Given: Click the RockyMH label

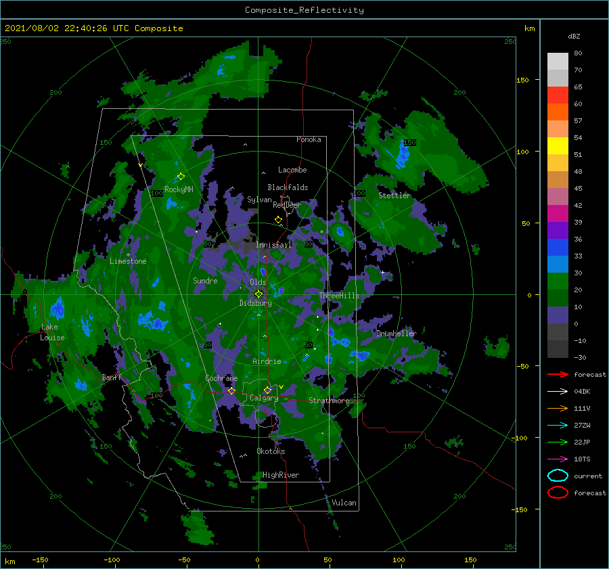Looking at the screenshot, I should click(179, 189).
